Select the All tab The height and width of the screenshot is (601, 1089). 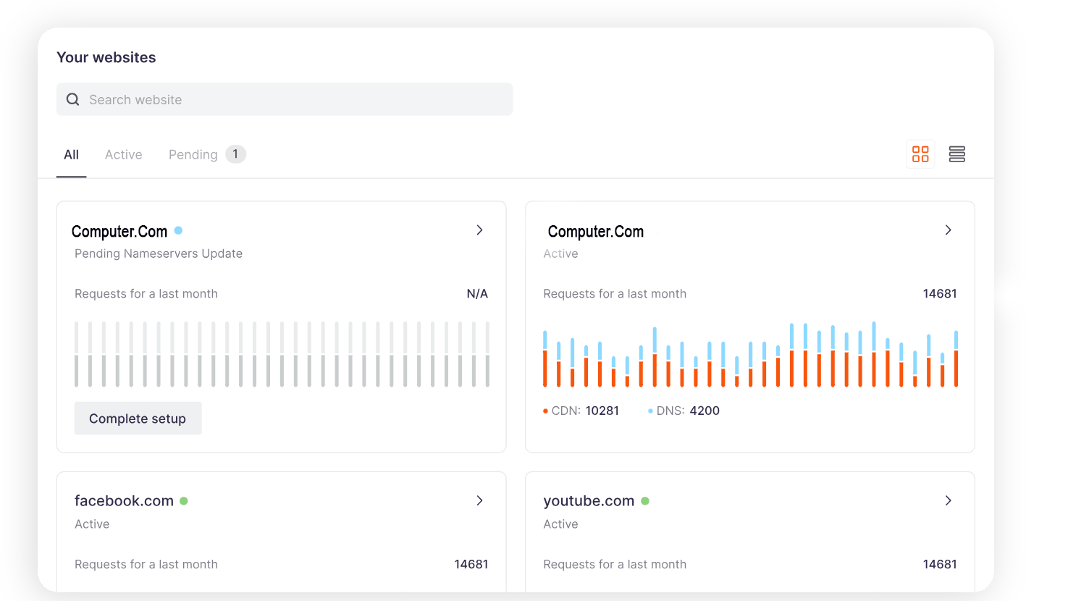click(x=71, y=155)
